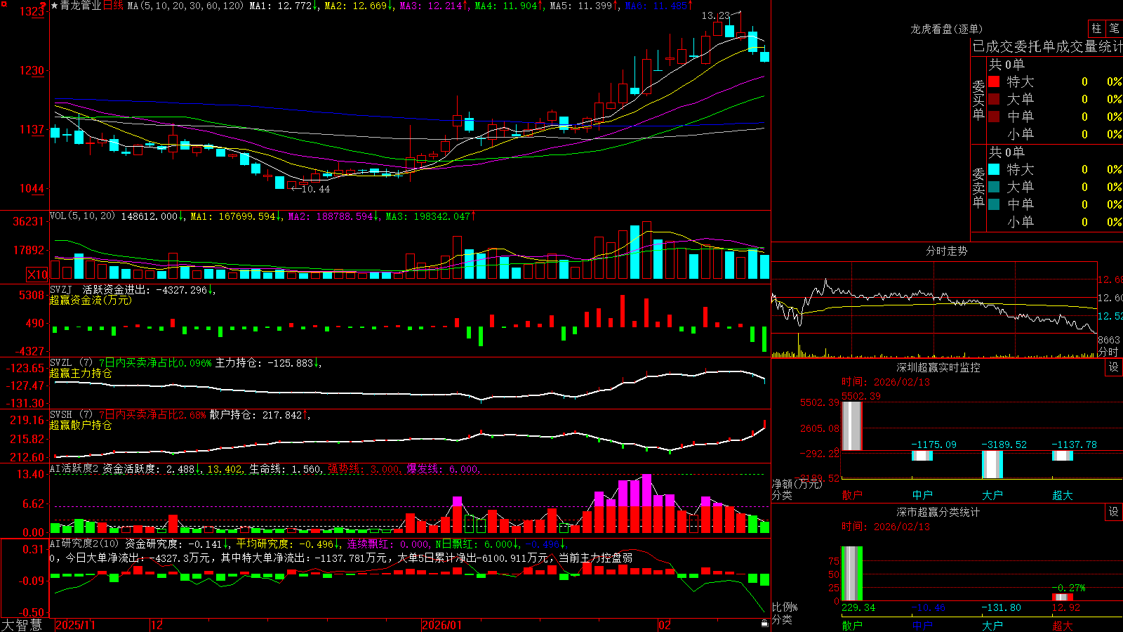1123x632 pixels.
Task: Click the dark red 大单 buy order swatch
Action: (x=994, y=99)
